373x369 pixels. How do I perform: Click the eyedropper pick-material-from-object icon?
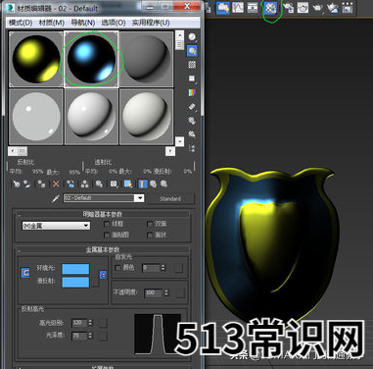[x=55, y=198]
